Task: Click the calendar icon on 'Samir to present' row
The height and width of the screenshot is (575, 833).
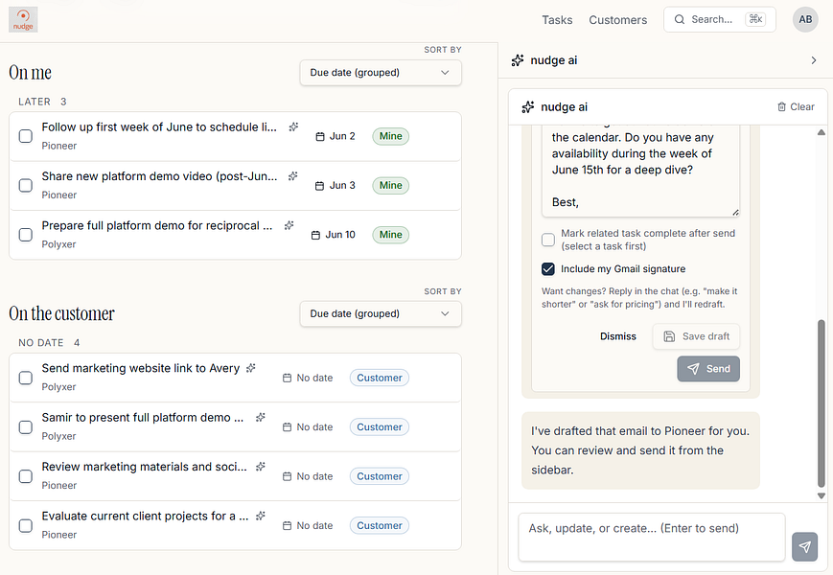Action: point(287,427)
